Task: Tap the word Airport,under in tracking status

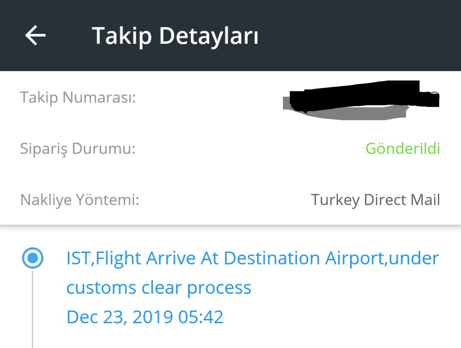Action: pyautogui.click(x=382, y=258)
